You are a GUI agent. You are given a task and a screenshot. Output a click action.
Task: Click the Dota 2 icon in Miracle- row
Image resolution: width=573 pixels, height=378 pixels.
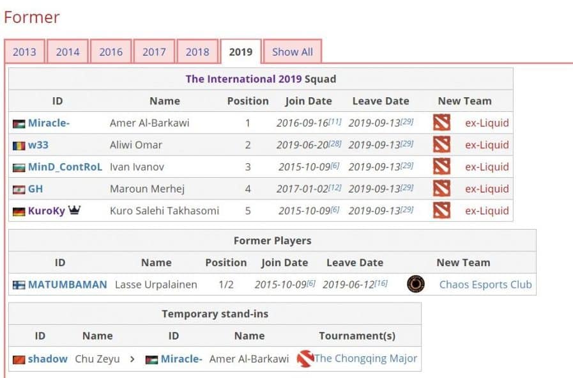[441, 123]
